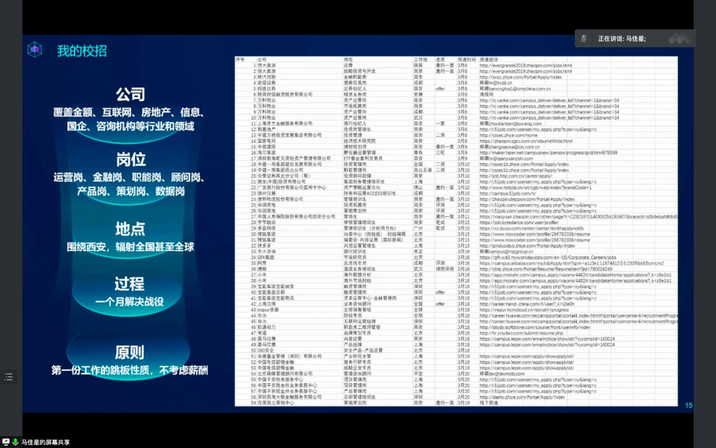Click the 地点 heading on the slide
Viewport: 716px width, 448px height.
coord(130,228)
